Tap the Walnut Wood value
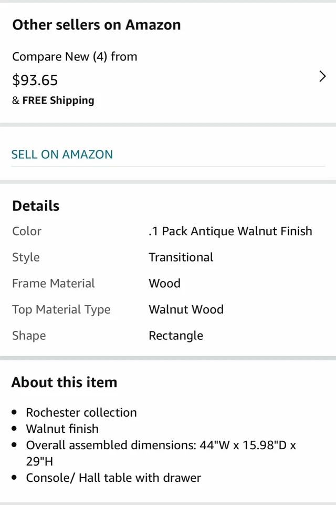This screenshot has height=505, width=336. tap(186, 309)
